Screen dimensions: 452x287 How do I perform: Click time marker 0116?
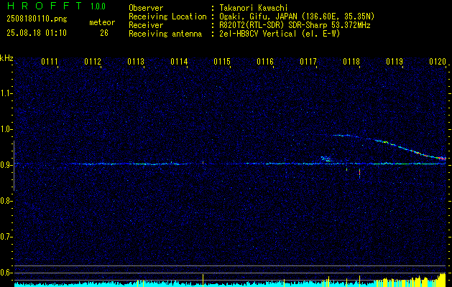click(265, 62)
